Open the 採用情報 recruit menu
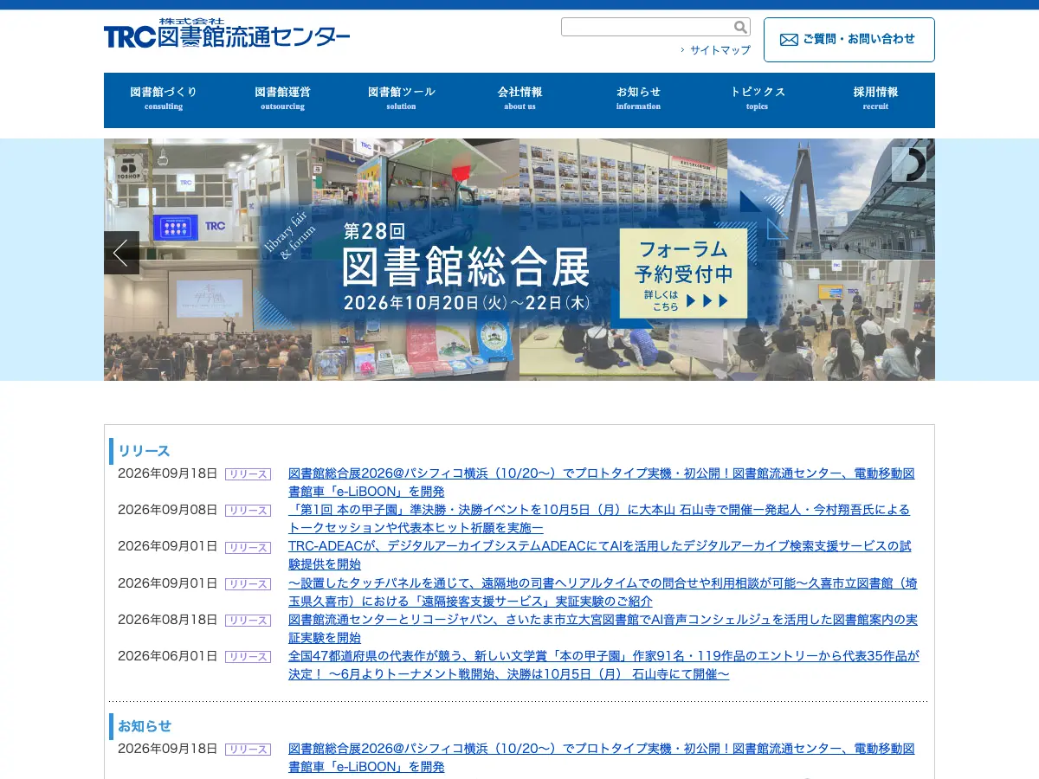This screenshot has width=1039, height=779. pyautogui.click(x=875, y=99)
